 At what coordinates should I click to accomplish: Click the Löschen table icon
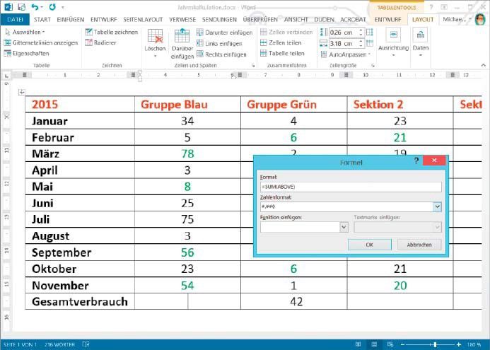155,35
